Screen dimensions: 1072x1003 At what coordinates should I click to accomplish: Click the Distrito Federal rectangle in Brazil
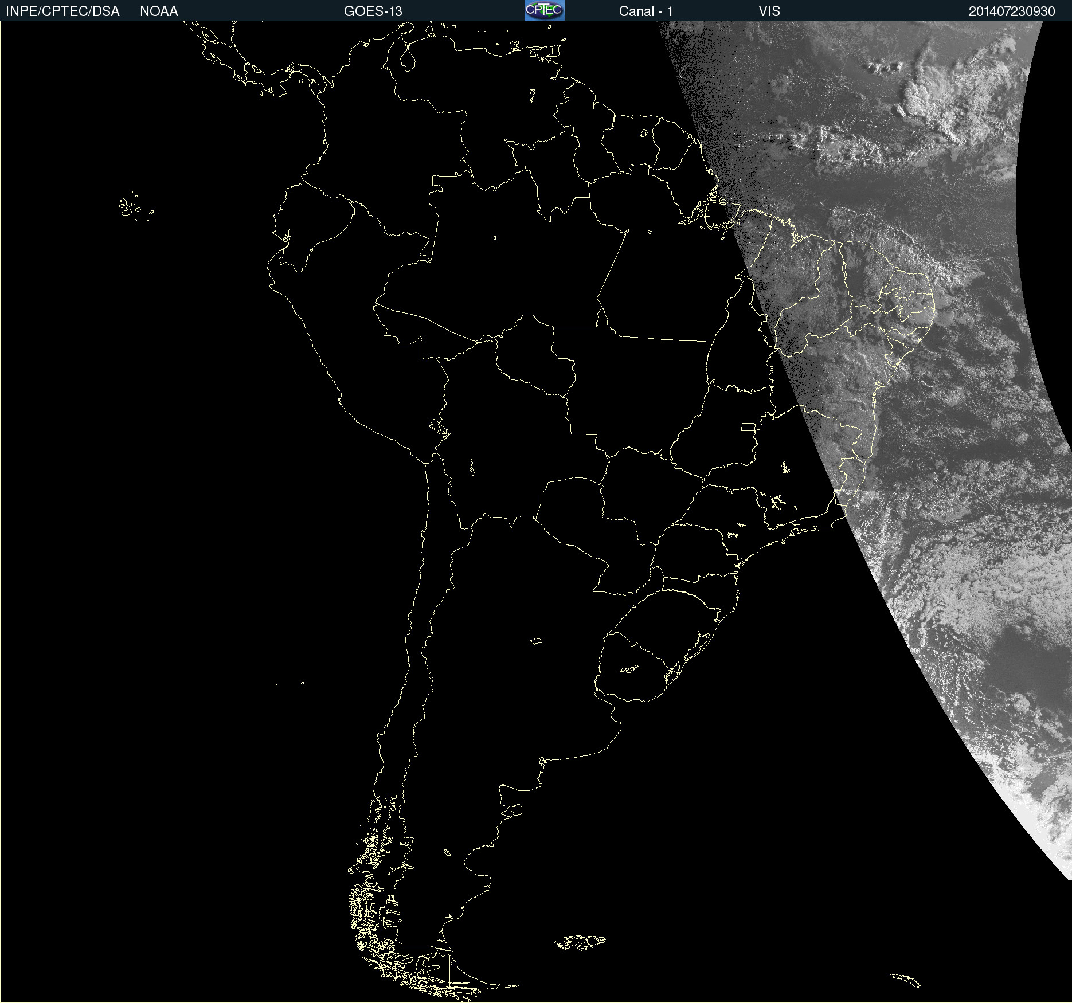[x=748, y=426]
